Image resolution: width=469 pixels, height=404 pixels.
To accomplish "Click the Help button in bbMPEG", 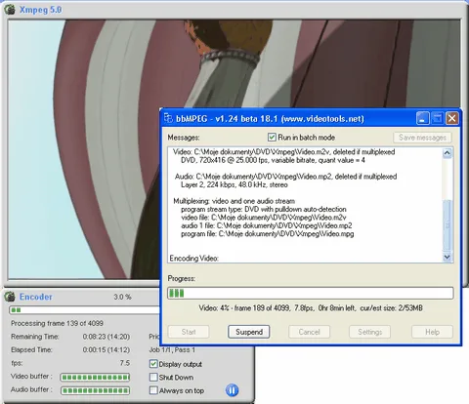I will point(432,332).
